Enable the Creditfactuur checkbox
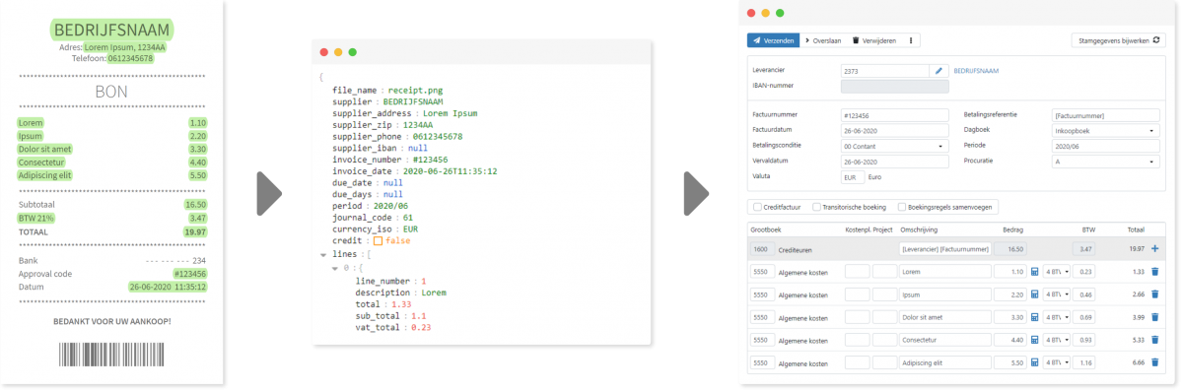Screen dimensions: 1183x392 click(x=757, y=207)
